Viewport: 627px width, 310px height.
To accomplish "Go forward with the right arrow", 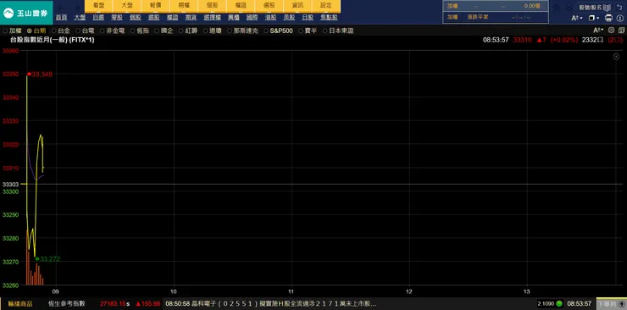I will click(77, 8).
